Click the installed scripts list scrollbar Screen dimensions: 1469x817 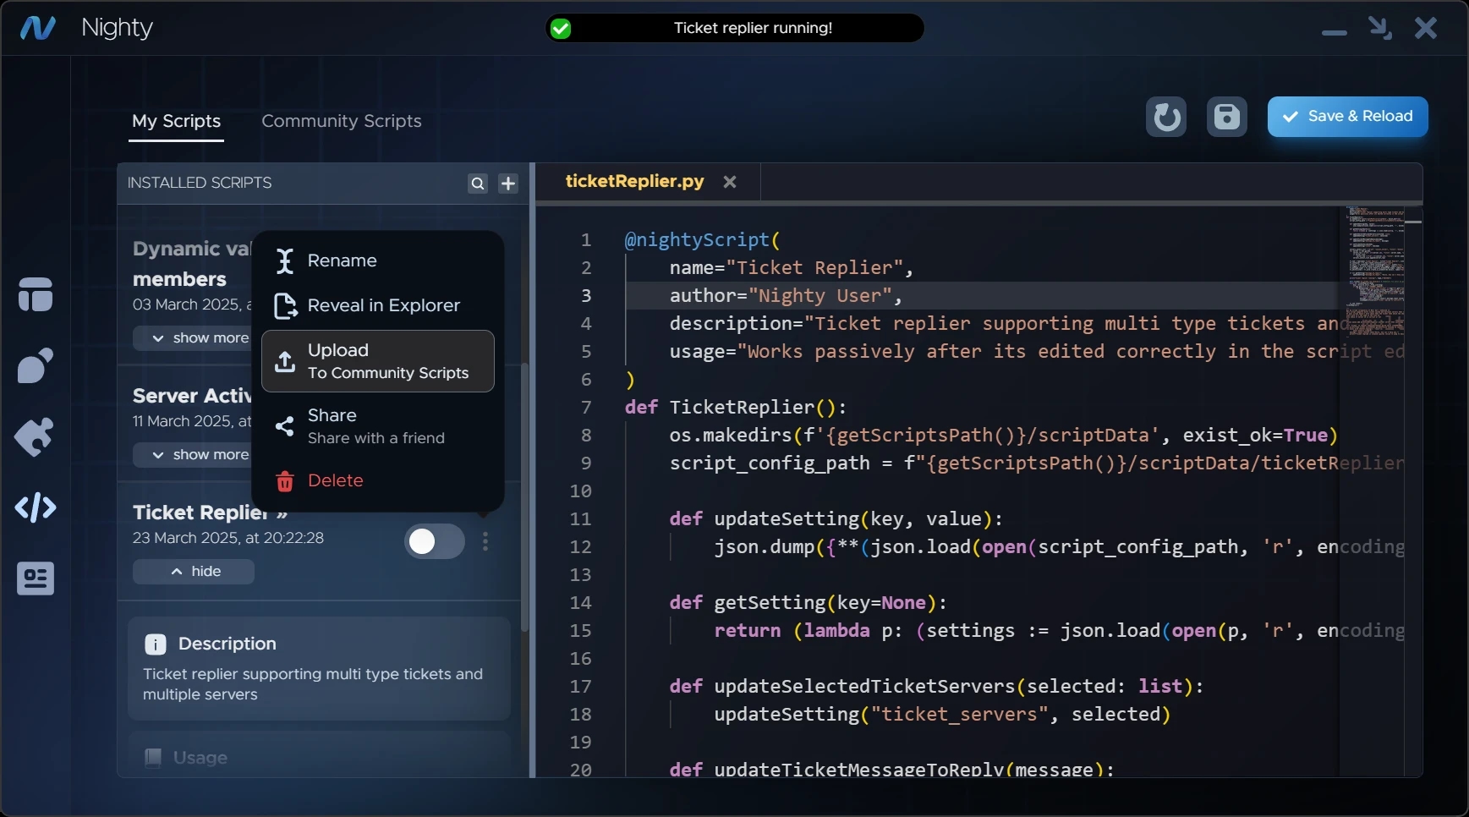pyautogui.click(x=525, y=497)
